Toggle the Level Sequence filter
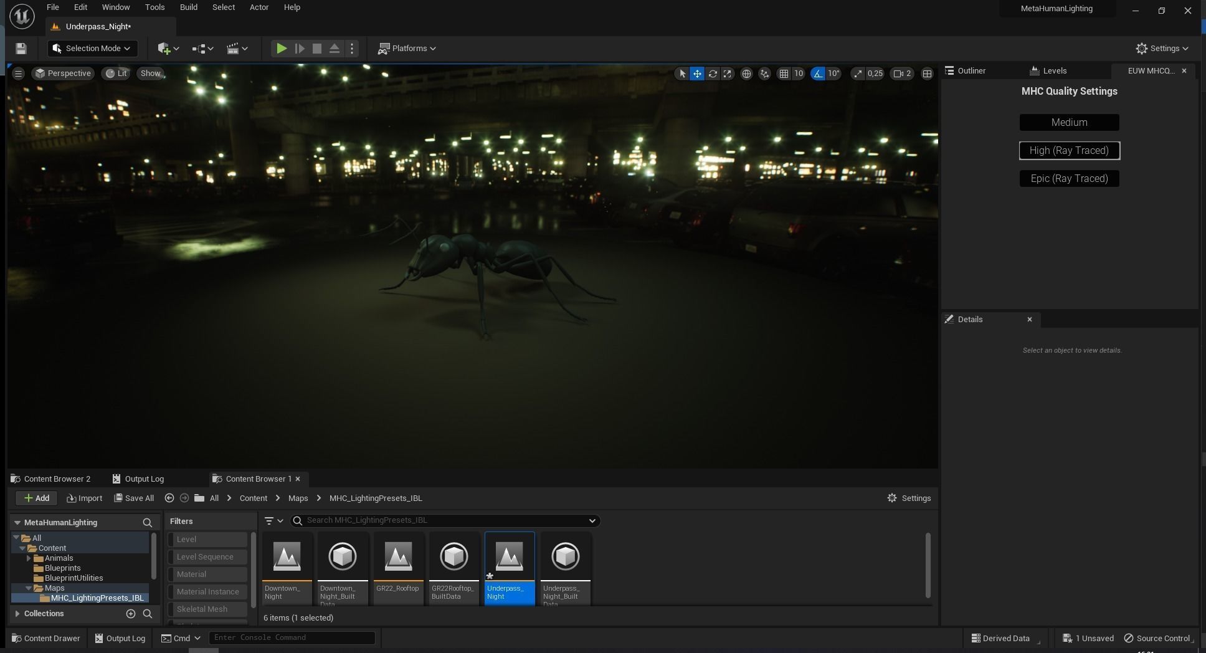The width and height of the screenshot is (1206, 653). [208, 557]
